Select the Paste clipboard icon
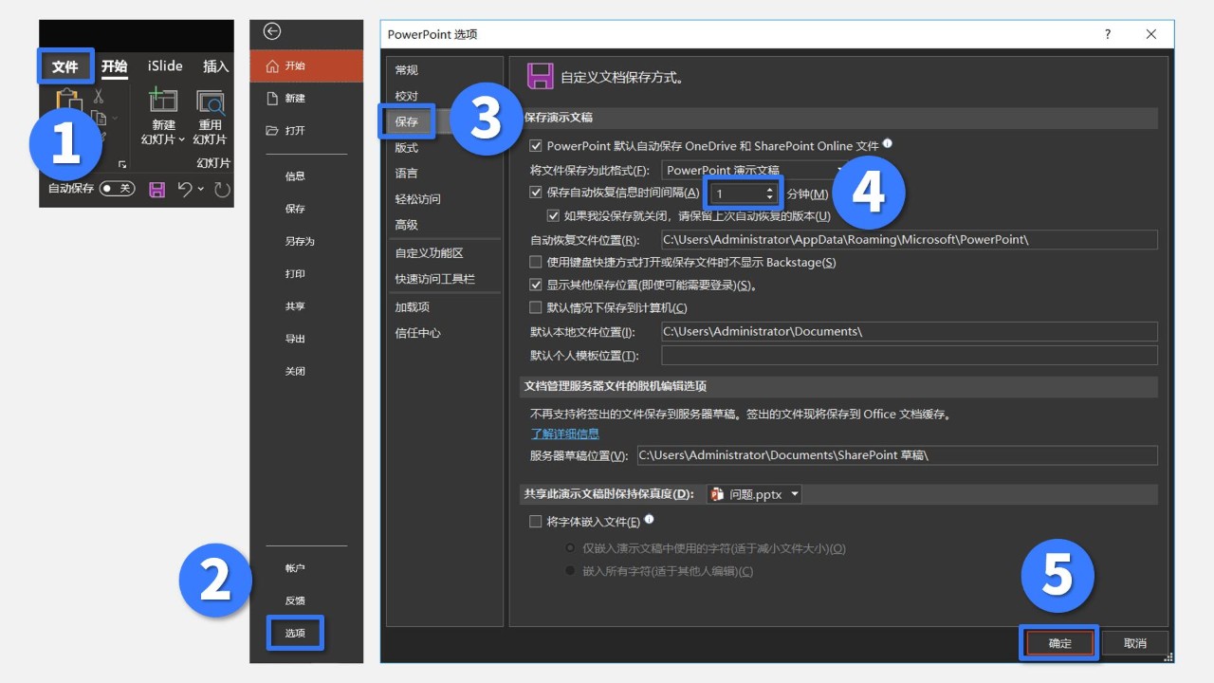The width and height of the screenshot is (1214, 683). pyautogui.click(x=67, y=98)
